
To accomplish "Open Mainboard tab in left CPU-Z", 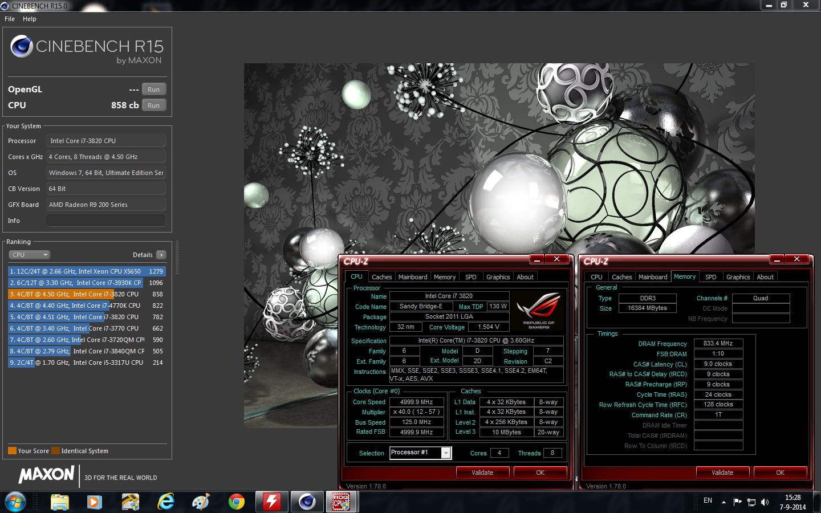I will point(413,277).
